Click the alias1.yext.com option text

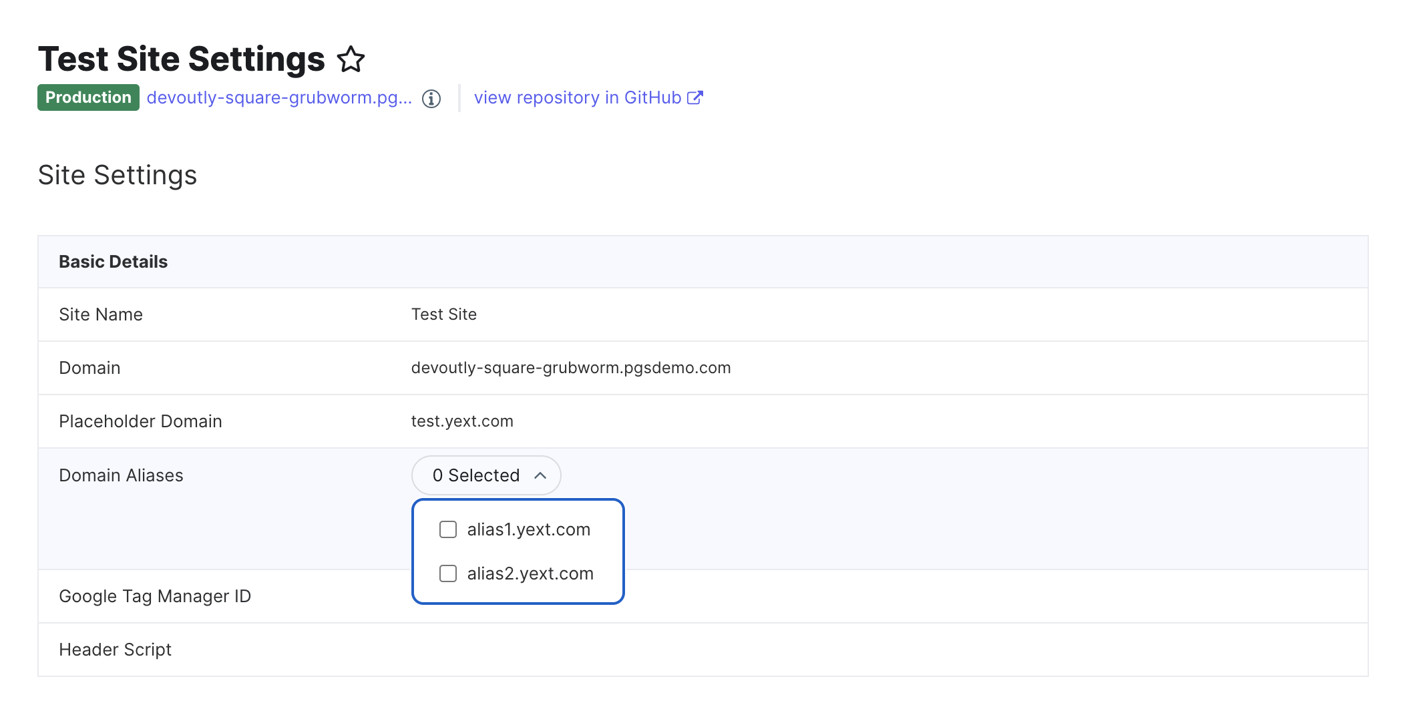click(x=529, y=529)
